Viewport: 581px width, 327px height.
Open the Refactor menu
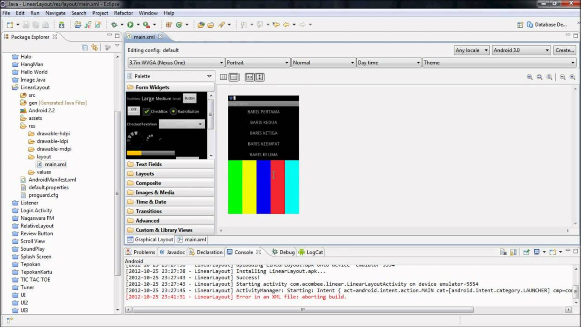tap(123, 13)
